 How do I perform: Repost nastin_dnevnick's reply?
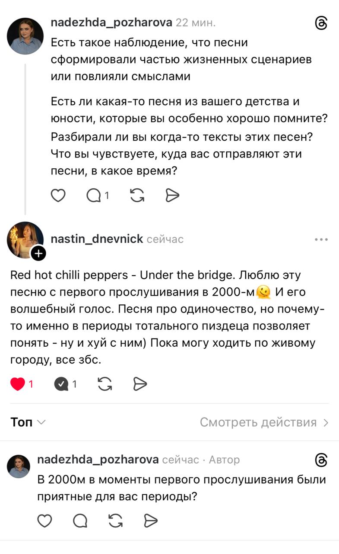(x=105, y=384)
